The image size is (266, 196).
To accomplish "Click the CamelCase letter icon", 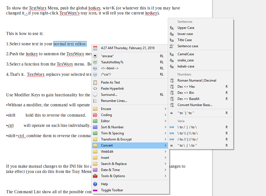I will coord(172,54).
